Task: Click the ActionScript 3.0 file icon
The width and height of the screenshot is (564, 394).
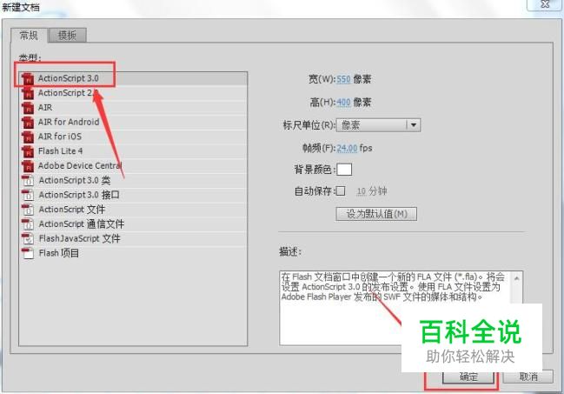Action: pyautogui.click(x=28, y=79)
